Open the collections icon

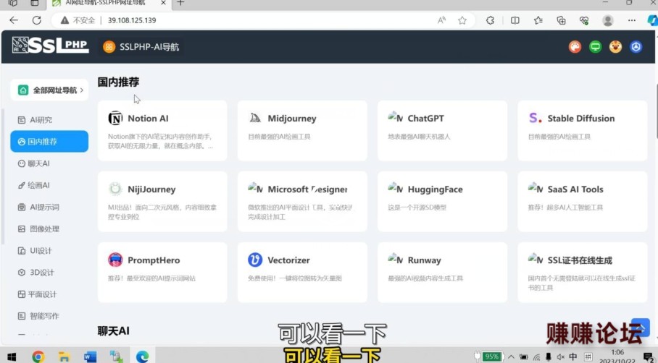pyautogui.click(x=561, y=20)
